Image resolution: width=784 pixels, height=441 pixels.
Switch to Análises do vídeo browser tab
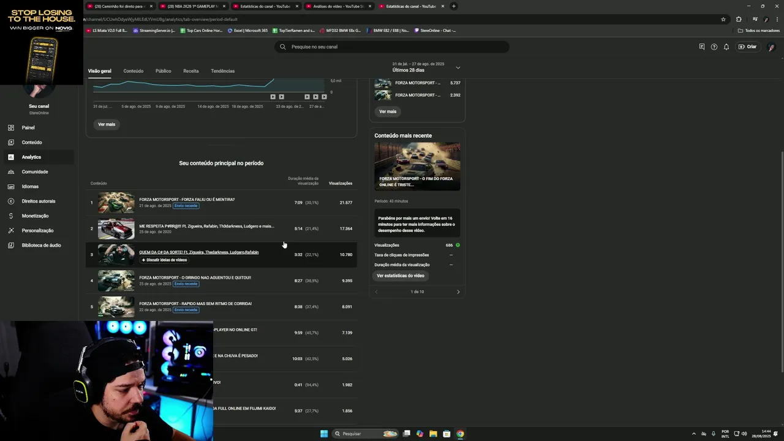[338, 6]
